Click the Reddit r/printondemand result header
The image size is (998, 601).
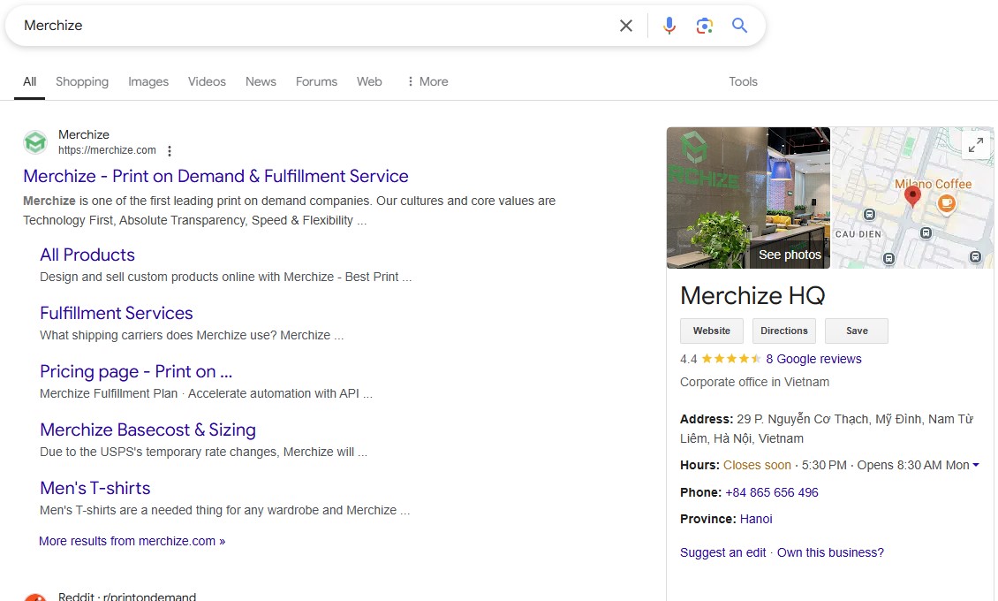point(127,597)
